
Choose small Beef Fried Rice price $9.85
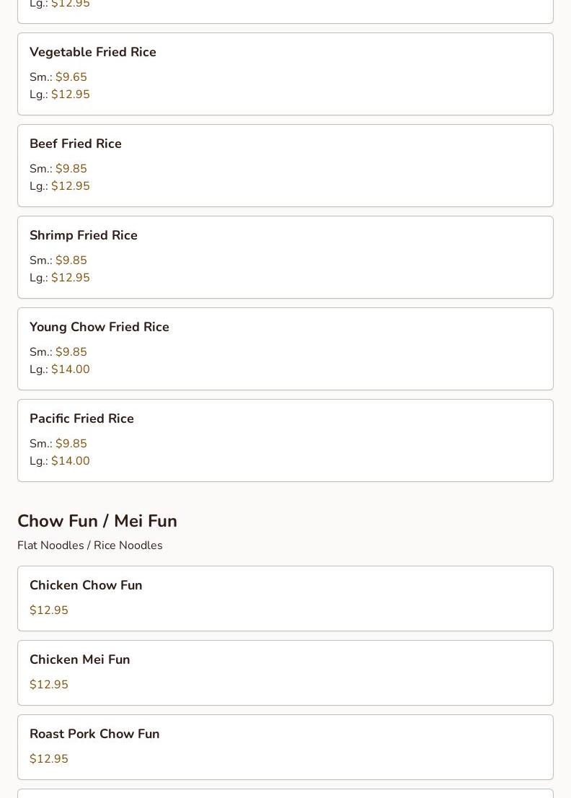pos(71,169)
